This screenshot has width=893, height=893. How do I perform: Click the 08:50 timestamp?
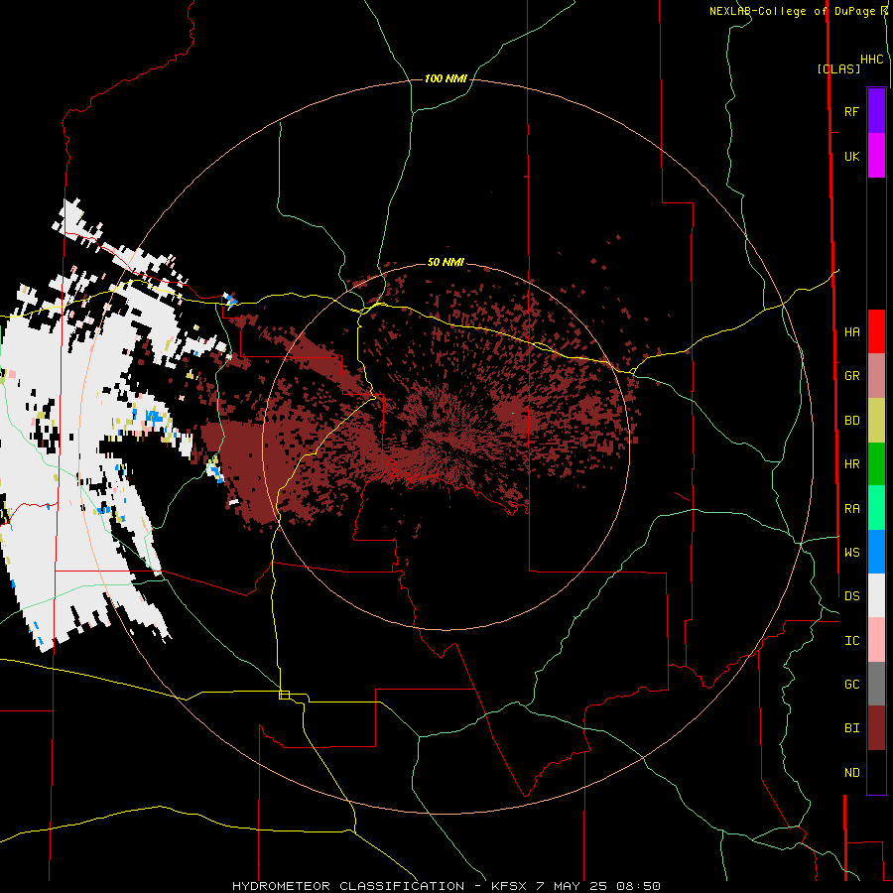pyautogui.click(x=638, y=886)
